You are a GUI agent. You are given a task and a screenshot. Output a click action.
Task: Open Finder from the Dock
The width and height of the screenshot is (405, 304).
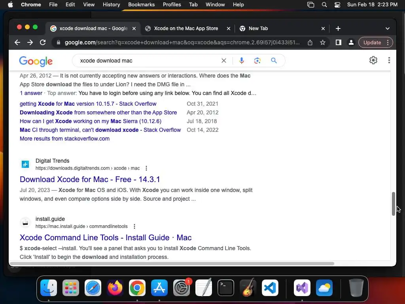click(x=49, y=288)
